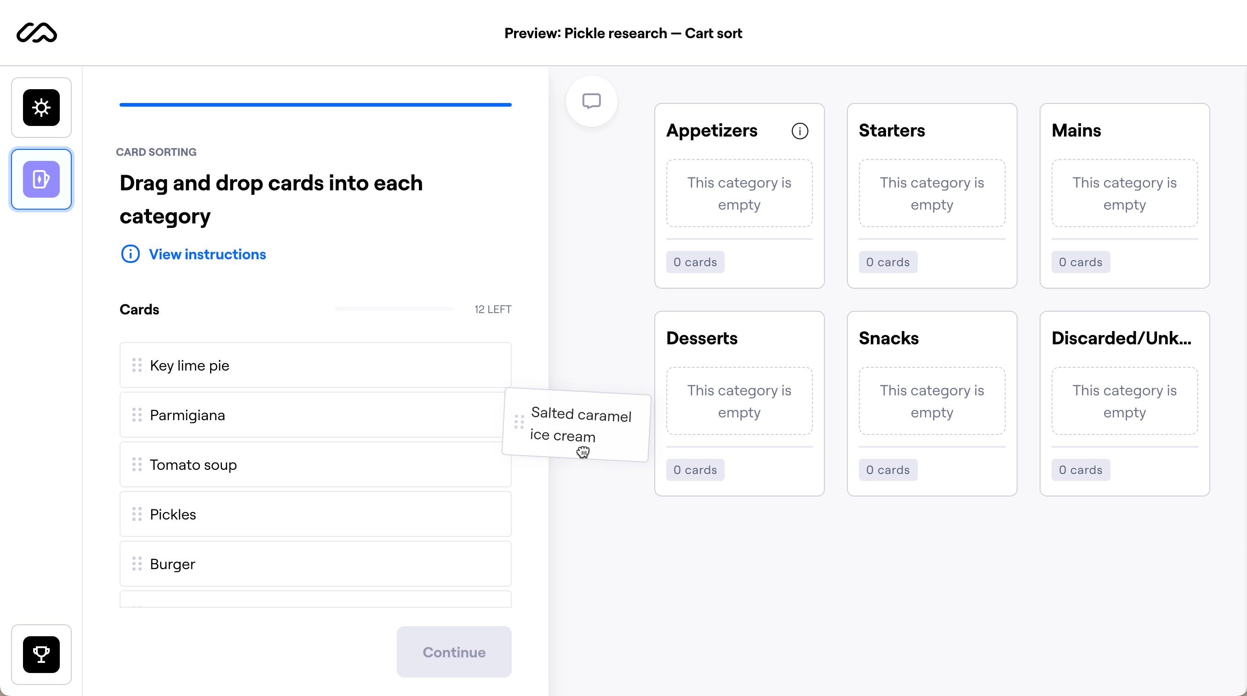This screenshot has height=696, width=1247.
Task: Open the trophy completion step icon
Action: pyautogui.click(x=41, y=654)
